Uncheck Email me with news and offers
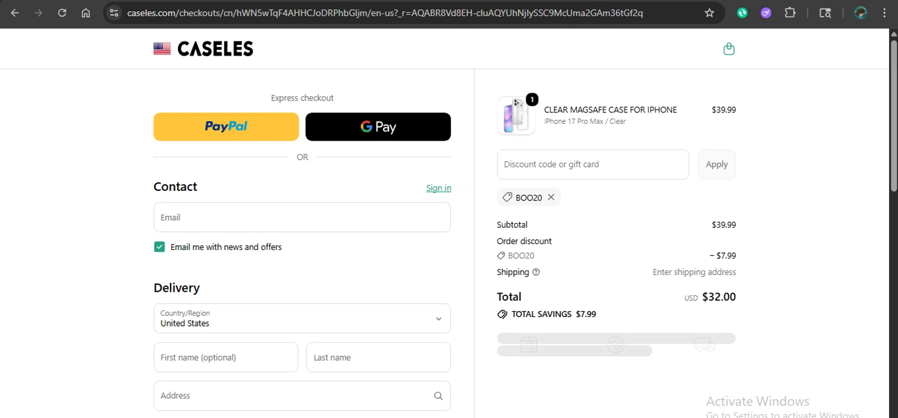Image resolution: width=898 pixels, height=418 pixels. point(159,247)
